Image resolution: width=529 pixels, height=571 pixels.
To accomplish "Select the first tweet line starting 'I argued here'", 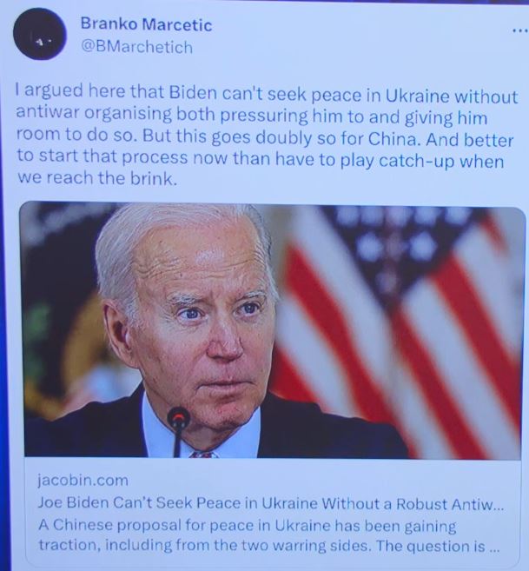I will 266,93.
